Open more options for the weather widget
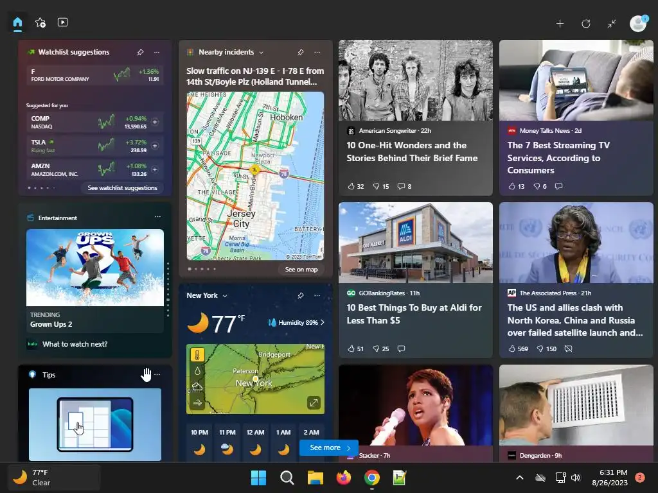658x493 pixels. (x=317, y=295)
